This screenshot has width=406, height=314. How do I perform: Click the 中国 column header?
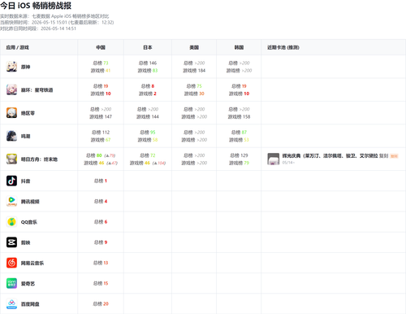101,47
